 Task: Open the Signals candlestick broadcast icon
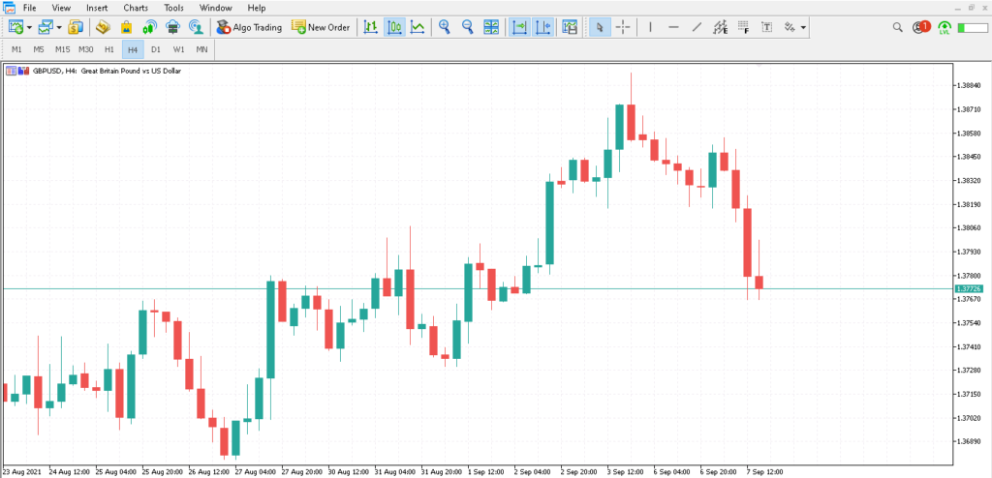[149, 27]
